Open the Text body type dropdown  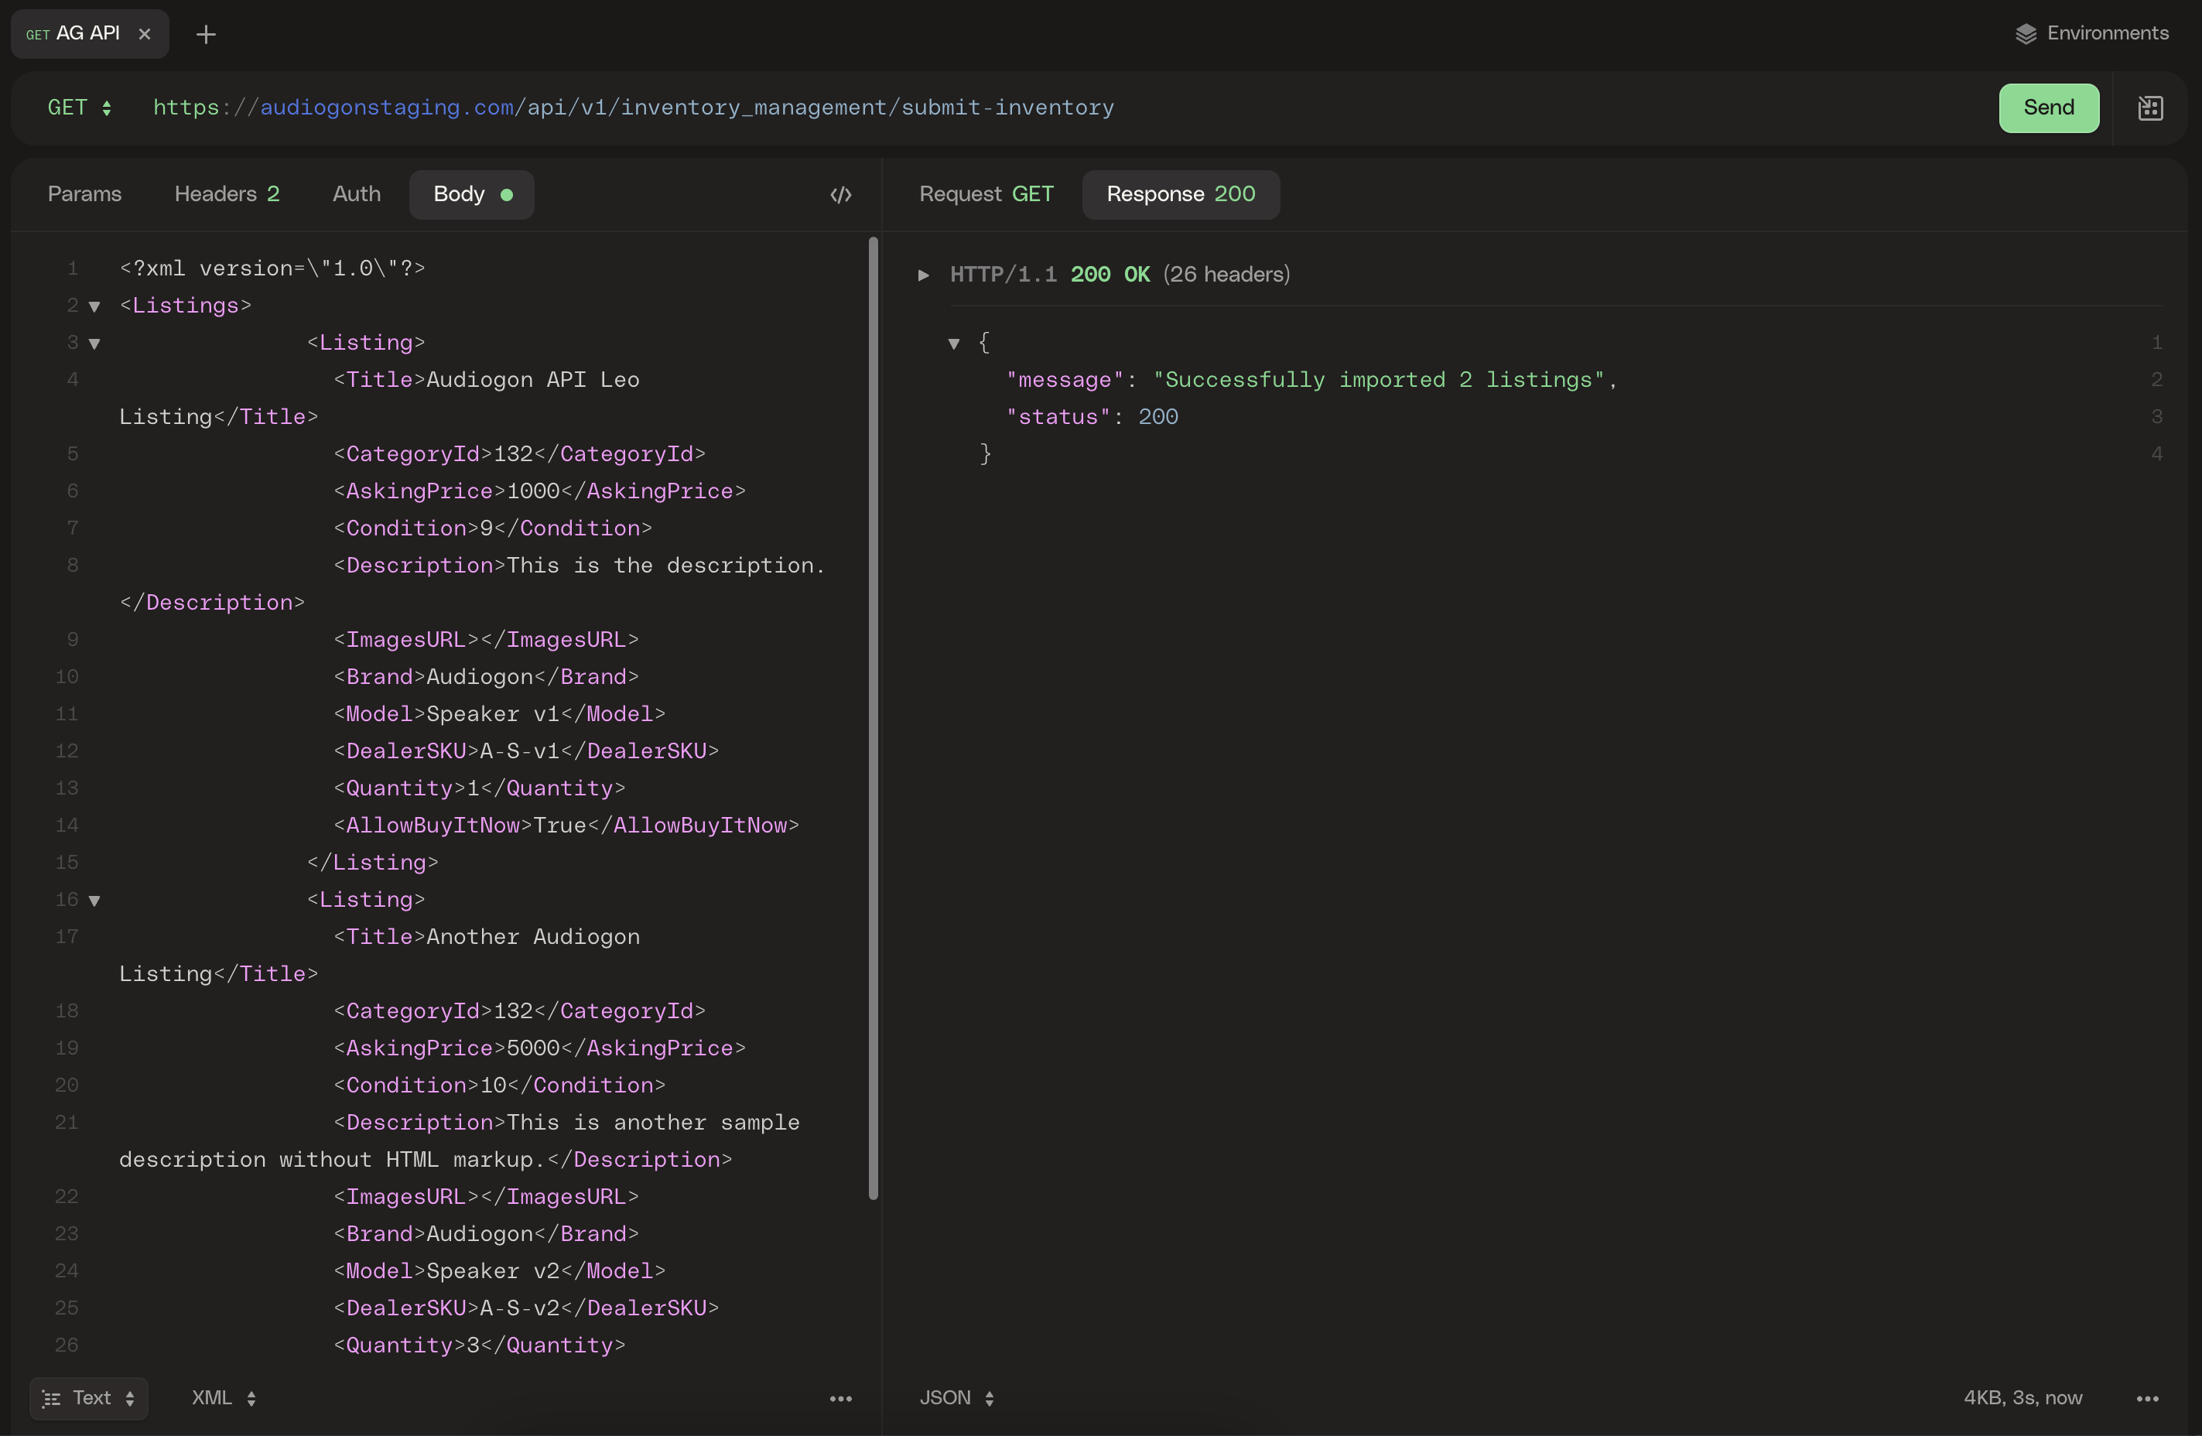coord(89,1397)
